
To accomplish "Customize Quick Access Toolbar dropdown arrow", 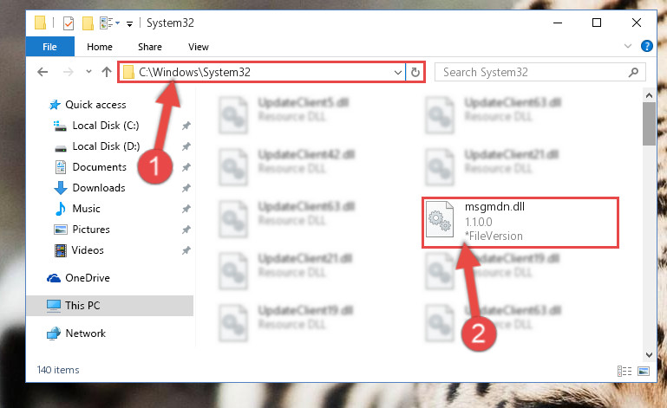I will click(129, 23).
